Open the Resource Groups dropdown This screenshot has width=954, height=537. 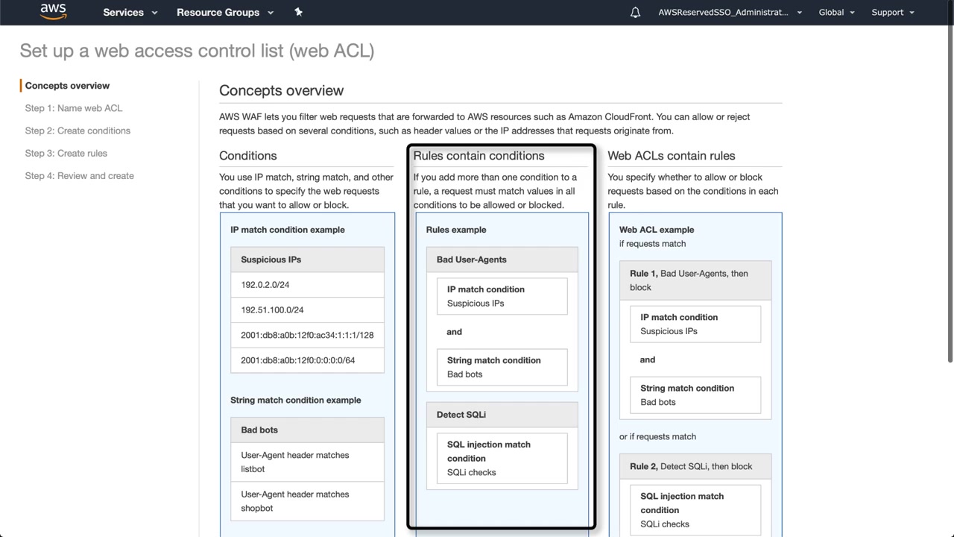pyautogui.click(x=225, y=13)
